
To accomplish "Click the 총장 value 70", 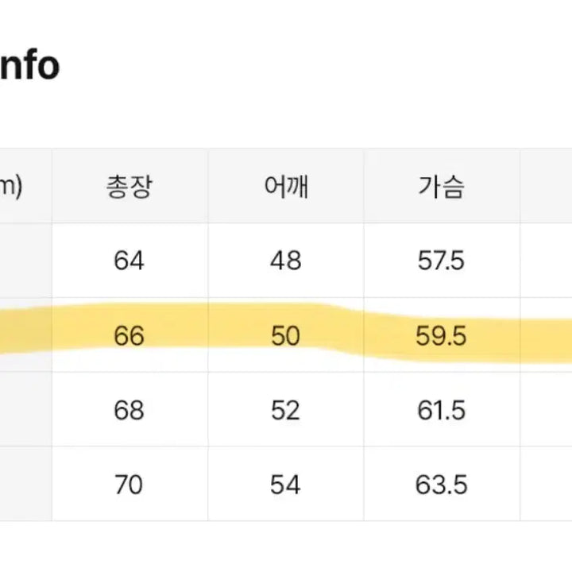I will [x=129, y=484].
